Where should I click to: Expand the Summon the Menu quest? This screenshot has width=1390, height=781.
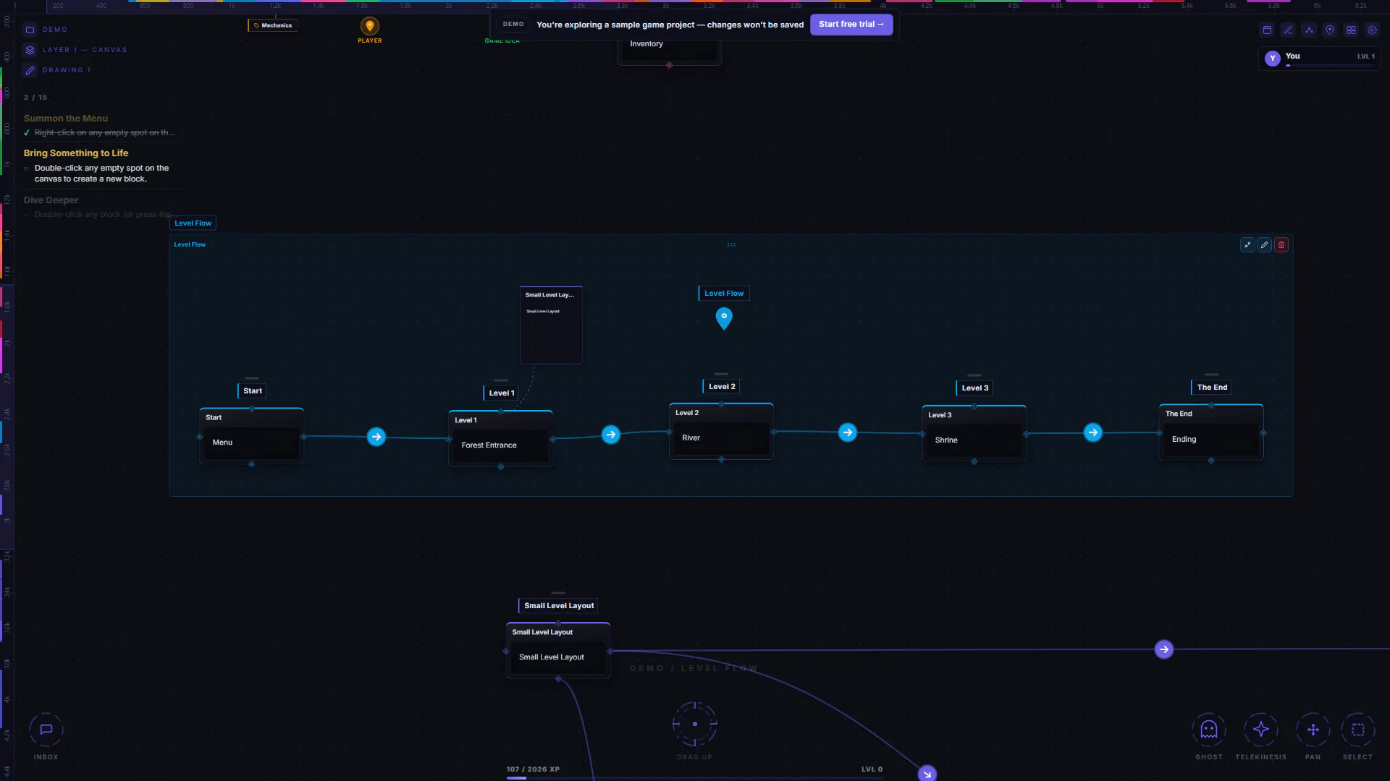click(66, 119)
